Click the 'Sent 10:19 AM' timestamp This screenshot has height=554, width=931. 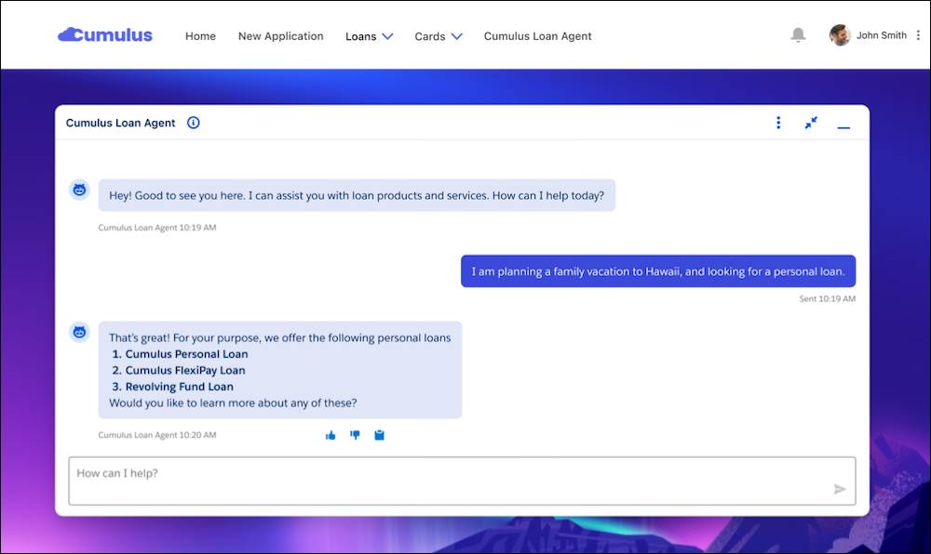pos(827,298)
